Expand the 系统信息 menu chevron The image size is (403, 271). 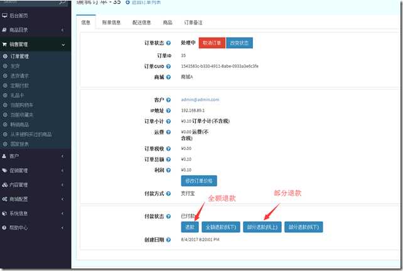[62, 213]
